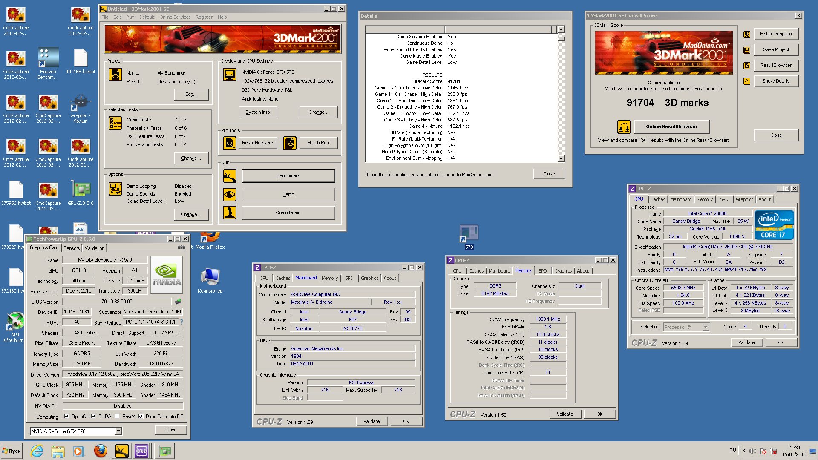The height and width of the screenshot is (460, 818).
Task: Open the Mozilla Firefox desktop shortcut
Action: (210, 241)
